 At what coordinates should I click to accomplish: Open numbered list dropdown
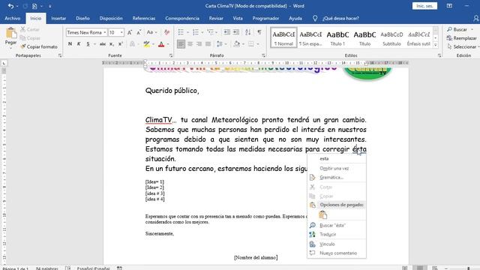point(202,32)
